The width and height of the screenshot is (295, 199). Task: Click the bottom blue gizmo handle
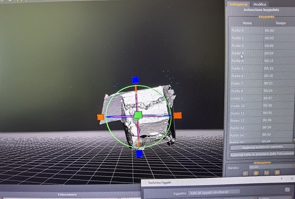[139, 153]
